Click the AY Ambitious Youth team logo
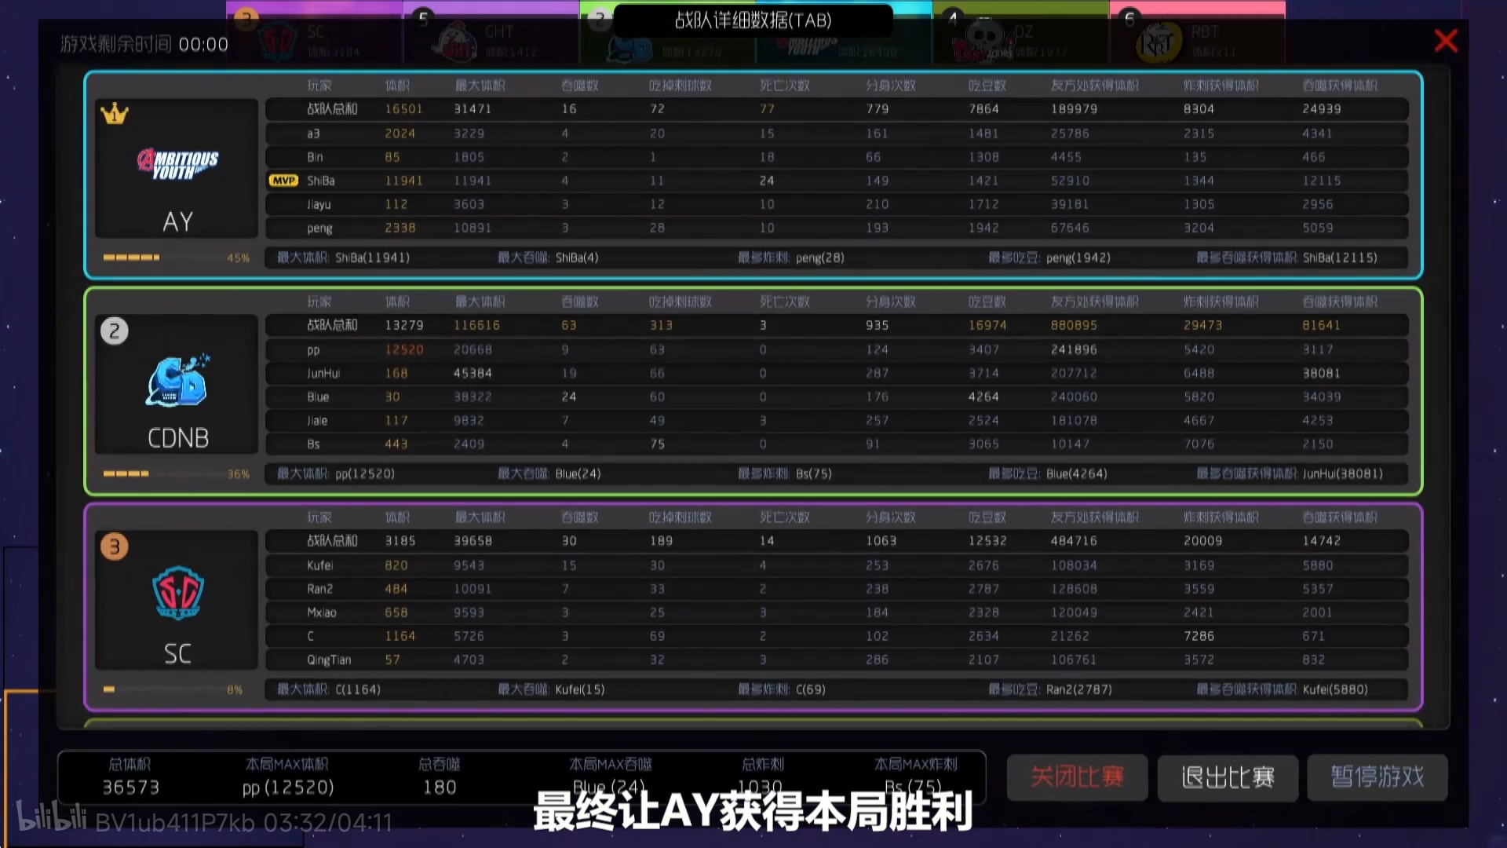Image resolution: width=1507 pixels, height=848 pixels. point(177,165)
